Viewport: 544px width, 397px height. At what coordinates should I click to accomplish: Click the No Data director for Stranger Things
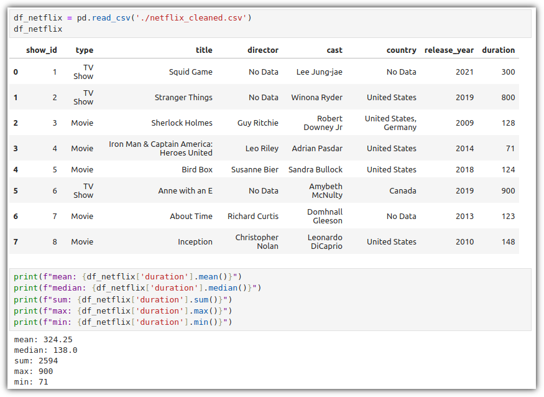[264, 97]
